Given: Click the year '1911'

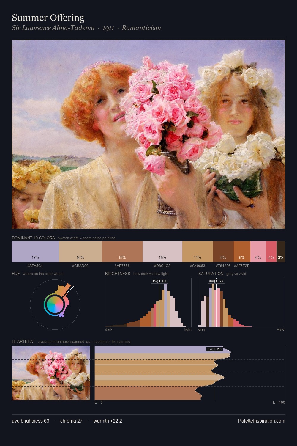Looking at the screenshot, I should point(108,28).
